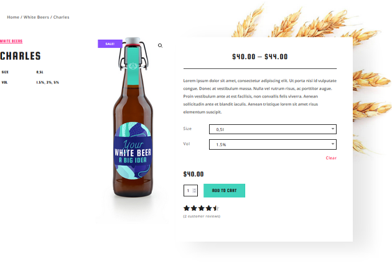
Task: Click Charles in the breadcrumb
Action: tap(61, 17)
